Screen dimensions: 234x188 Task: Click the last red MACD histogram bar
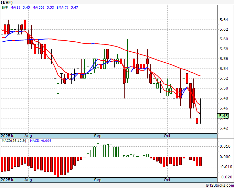[x=200, y=161]
